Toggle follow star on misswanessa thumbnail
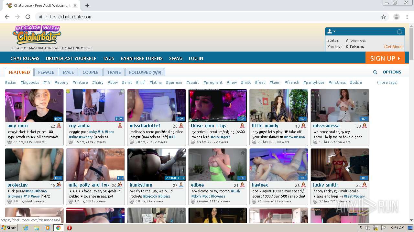The width and height of the screenshot is (414, 232). tap(365, 93)
